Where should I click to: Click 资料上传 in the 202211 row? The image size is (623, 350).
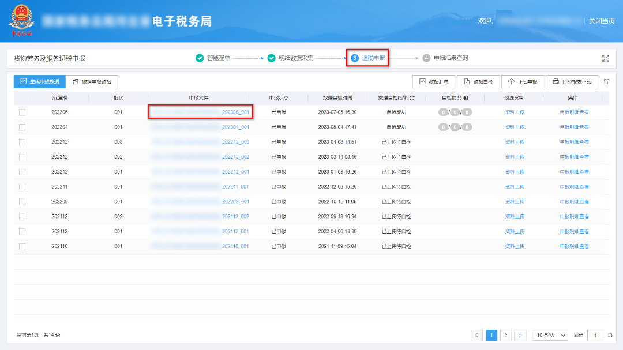tap(515, 187)
